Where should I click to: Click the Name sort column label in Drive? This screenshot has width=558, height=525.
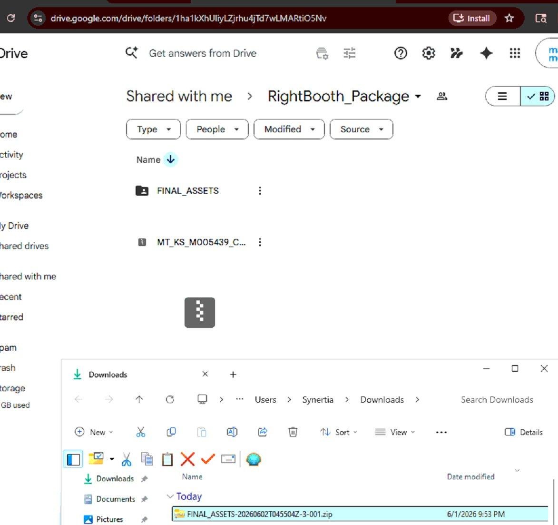point(148,159)
